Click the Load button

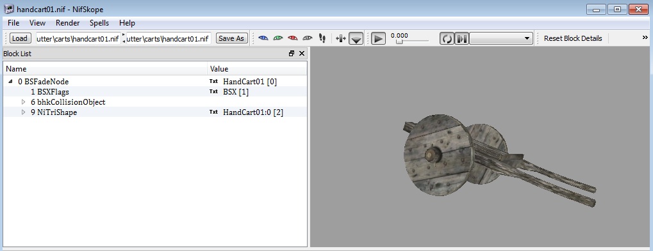click(20, 38)
